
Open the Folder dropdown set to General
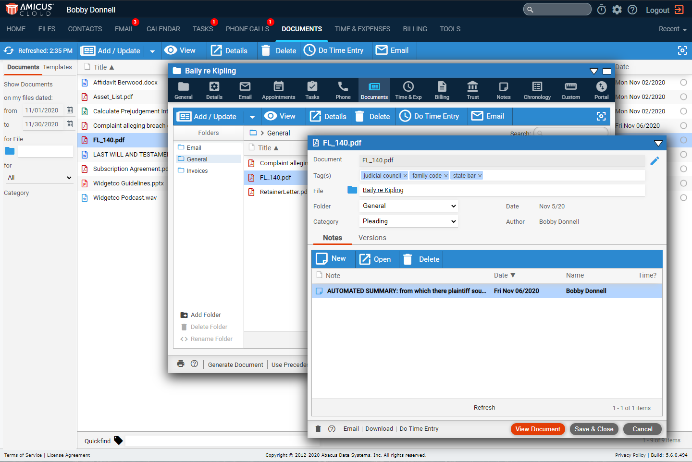pos(408,206)
